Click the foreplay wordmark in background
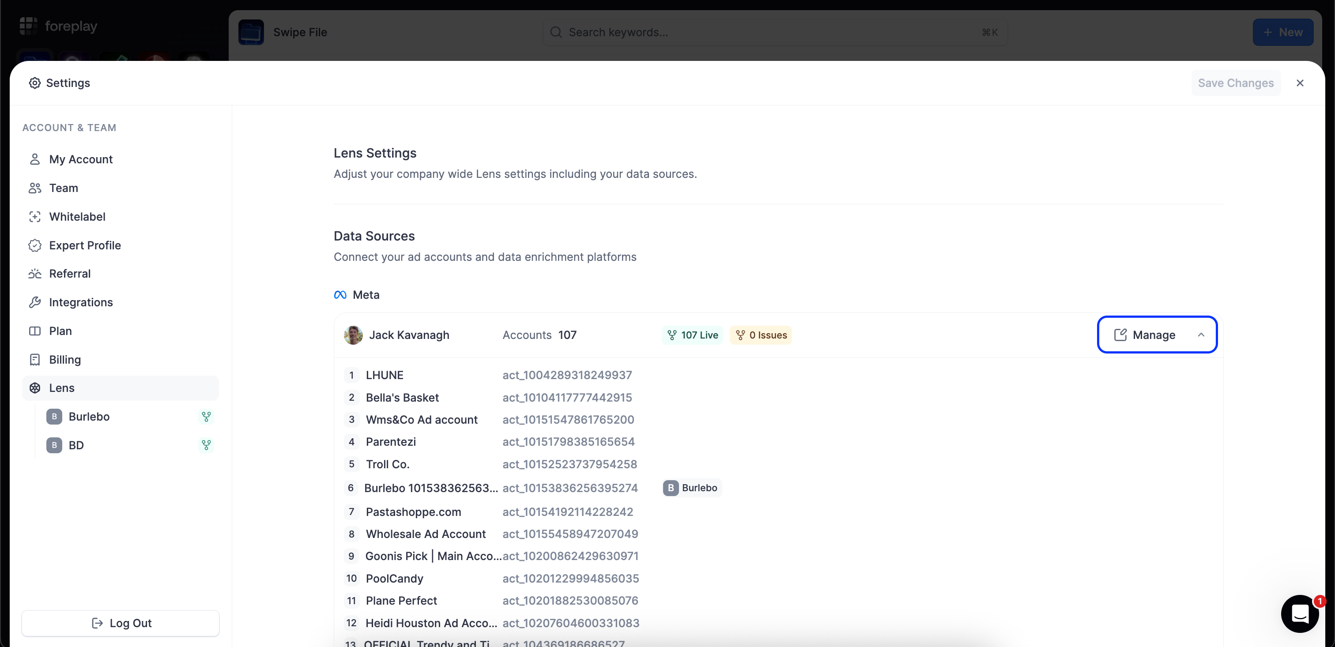The width and height of the screenshot is (1335, 647). [71, 26]
